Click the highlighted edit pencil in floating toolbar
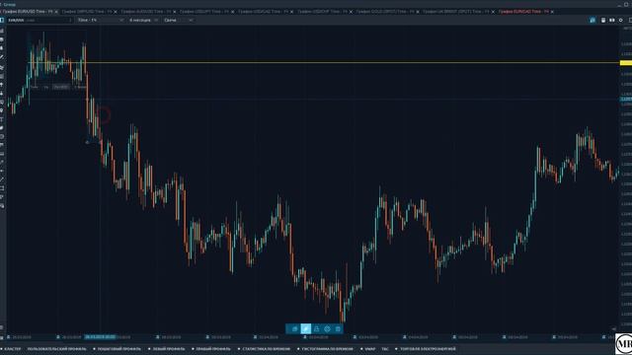632x355 pixels. 305,328
